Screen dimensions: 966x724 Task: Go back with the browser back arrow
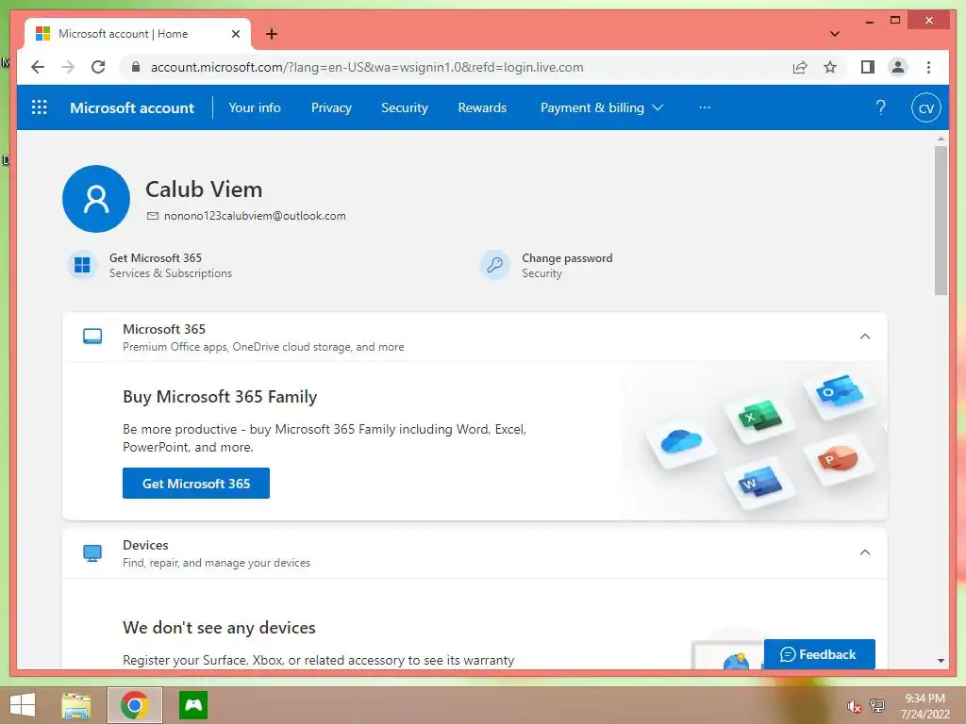[x=38, y=67]
